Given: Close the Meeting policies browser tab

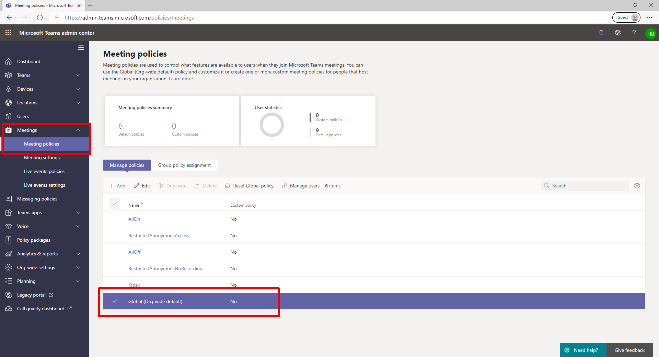Looking at the screenshot, I should 79,5.
